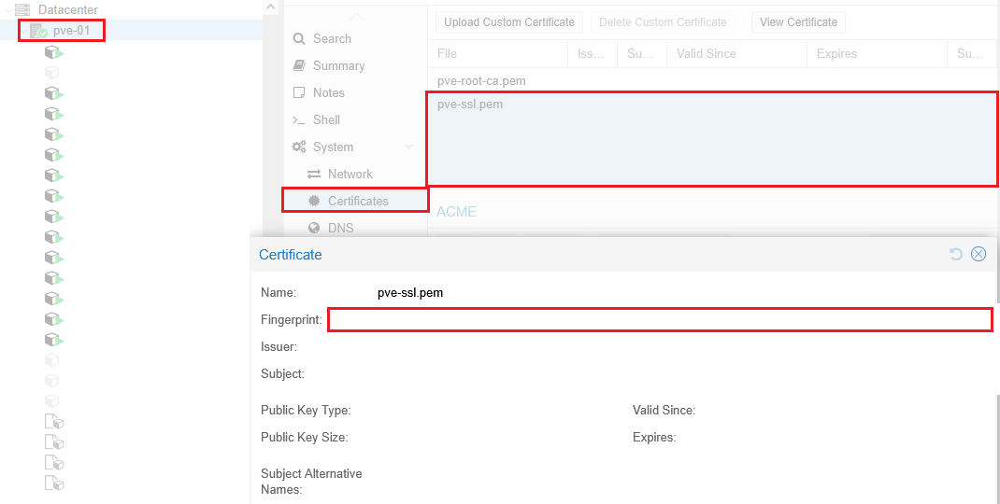This screenshot has width=1000, height=504.
Task: Open the Search section
Action: click(332, 39)
